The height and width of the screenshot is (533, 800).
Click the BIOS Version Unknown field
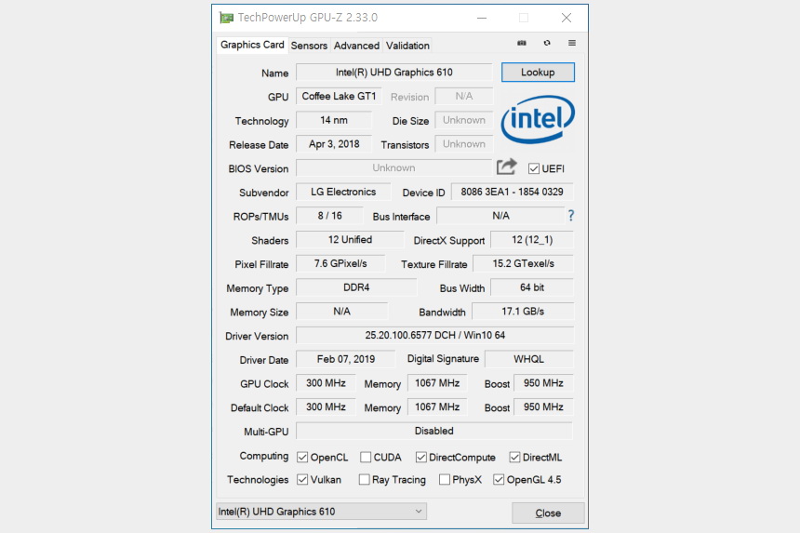[393, 168]
